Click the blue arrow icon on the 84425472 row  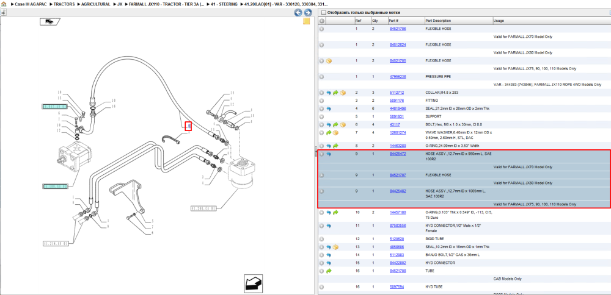(x=329, y=154)
